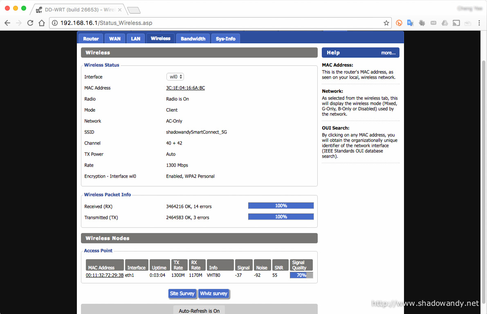Click the 70% Signal Quality bar

tap(301, 275)
